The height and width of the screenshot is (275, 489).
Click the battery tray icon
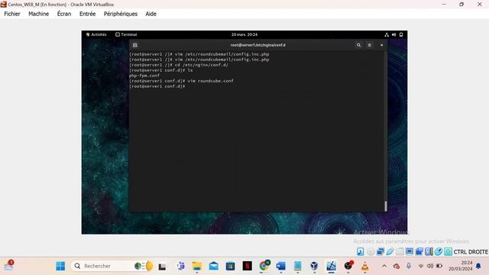pyautogui.click(x=439, y=266)
